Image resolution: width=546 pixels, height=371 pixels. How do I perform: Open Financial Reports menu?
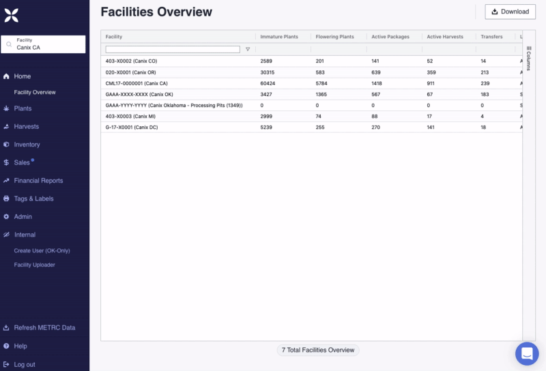pos(38,181)
